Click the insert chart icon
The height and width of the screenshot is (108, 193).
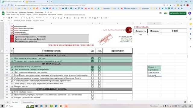pyautogui.click(x=95, y=18)
